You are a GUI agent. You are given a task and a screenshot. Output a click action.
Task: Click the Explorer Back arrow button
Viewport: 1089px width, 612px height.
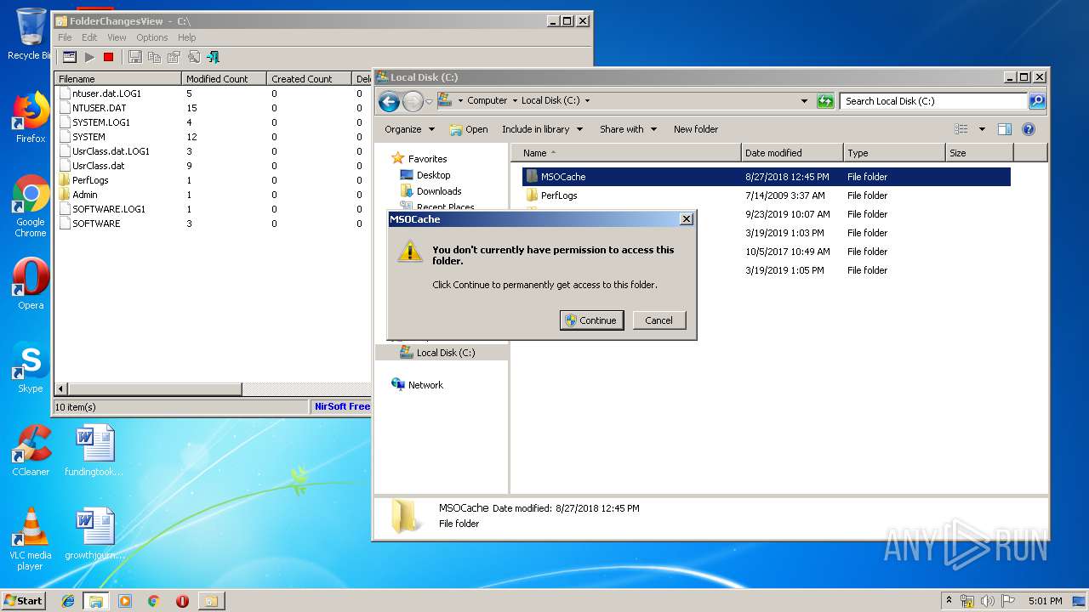389,102
